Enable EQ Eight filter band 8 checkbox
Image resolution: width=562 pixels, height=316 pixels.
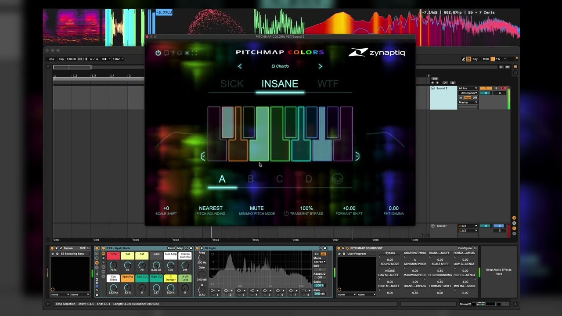[304, 294]
